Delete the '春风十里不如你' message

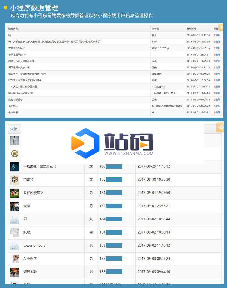217,54
